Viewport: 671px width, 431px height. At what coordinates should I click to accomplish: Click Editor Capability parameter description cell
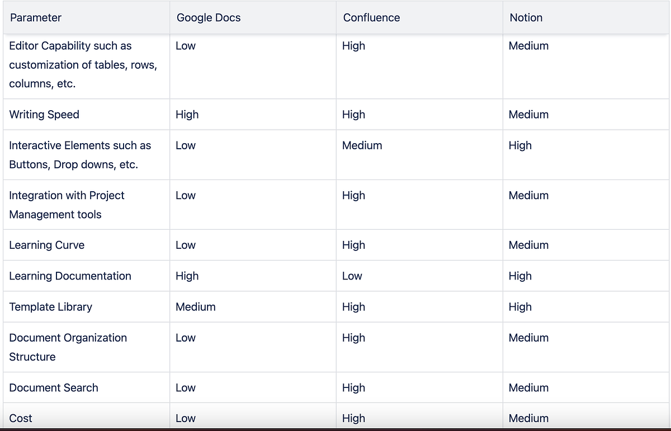tap(83, 65)
